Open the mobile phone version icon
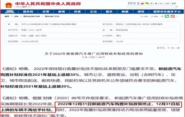Image resolution: width=185 pixels, height=117 pixels. click(x=138, y=3)
